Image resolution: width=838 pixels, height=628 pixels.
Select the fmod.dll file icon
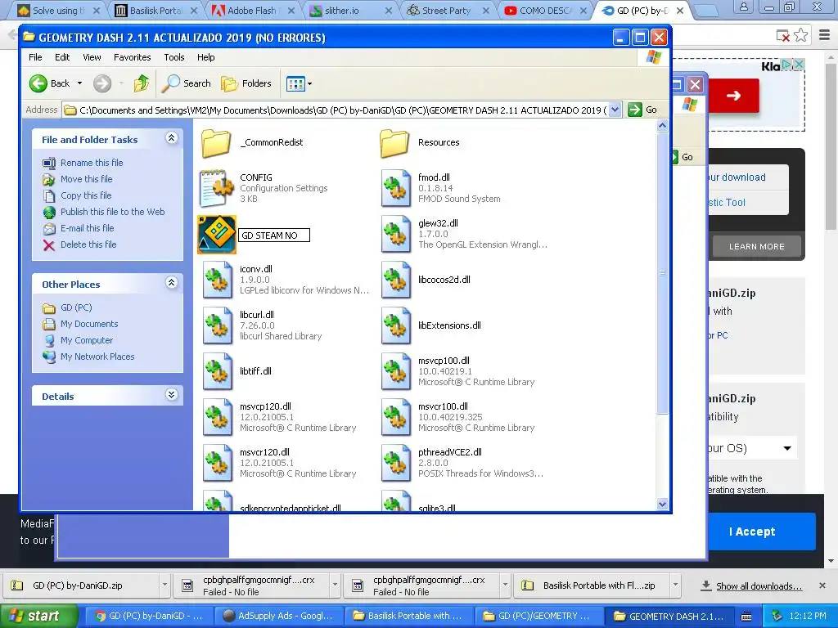396,188
